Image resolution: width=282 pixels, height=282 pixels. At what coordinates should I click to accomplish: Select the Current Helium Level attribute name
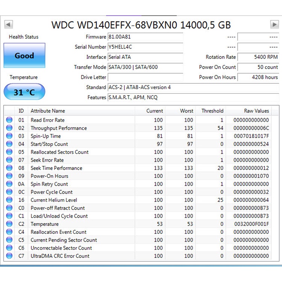pyautogui.click(x=54, y=200)
